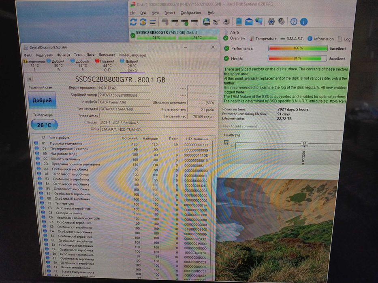This screenshot has height=283, width=378.
Task: Select the Добрий 30 °C disk
Action: pos(58,65)
